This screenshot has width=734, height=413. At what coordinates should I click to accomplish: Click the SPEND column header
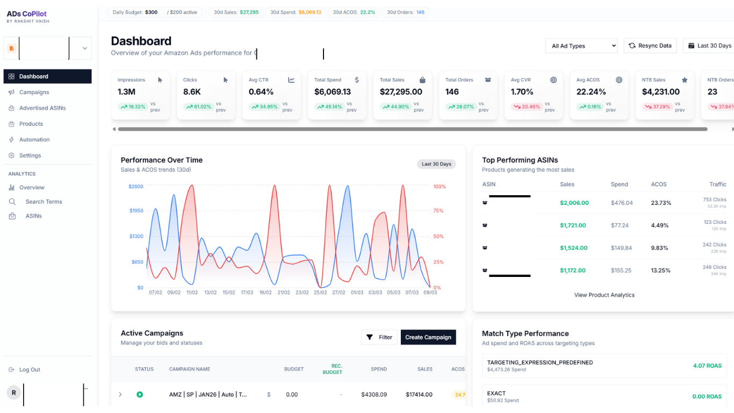point(379,369)
